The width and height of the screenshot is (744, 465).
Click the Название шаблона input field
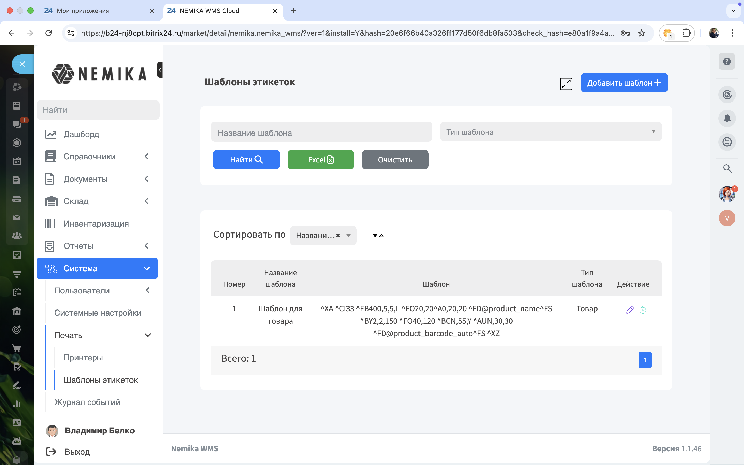coord(321,132)
